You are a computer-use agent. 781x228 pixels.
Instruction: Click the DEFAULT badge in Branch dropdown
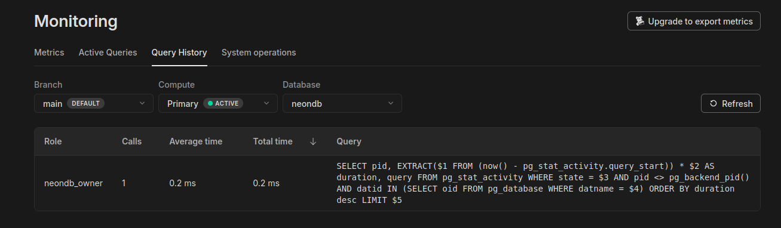click(85, 103)
